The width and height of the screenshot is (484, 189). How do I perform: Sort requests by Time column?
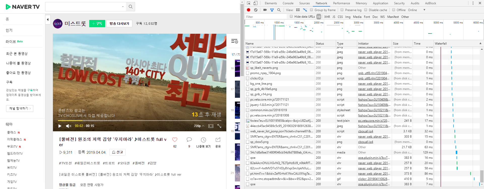pos(423,44)
